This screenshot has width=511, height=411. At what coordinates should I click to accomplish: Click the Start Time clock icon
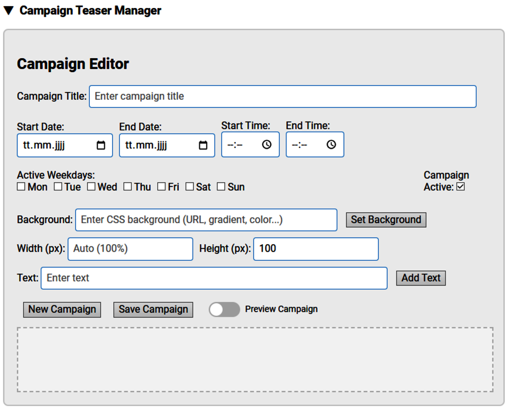click(x=267, y=145)
